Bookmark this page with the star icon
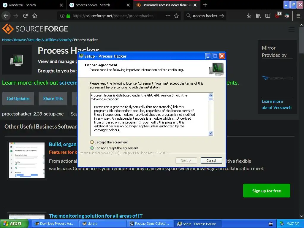This screenshot has width=304, height=228. (176, 16)
